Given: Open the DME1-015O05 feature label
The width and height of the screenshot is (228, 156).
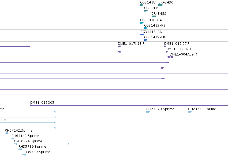Looking at the screenshot, I should pyautogui.click(x=42, y=102).
